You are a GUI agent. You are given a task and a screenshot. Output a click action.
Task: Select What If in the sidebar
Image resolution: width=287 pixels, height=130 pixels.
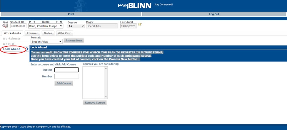[x=9, y=44]
